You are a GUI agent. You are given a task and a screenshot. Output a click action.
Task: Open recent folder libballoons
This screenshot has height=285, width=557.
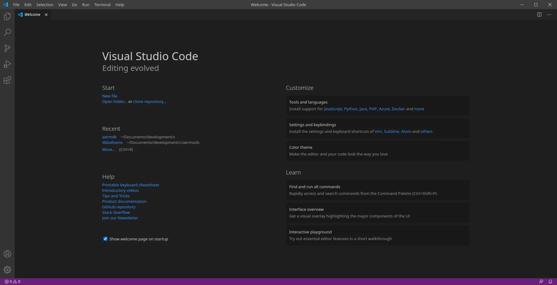coord(112,142)
